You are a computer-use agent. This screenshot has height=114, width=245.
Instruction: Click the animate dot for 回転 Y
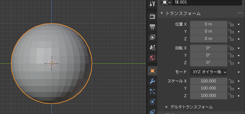(x=238, y=56)
